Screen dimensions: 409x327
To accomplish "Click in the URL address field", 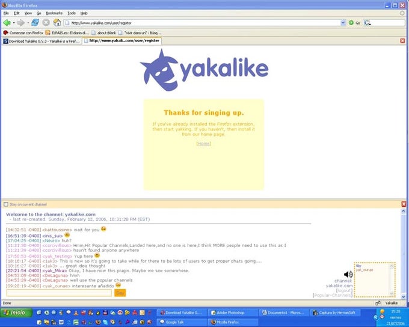I will (x=206, y=23).
